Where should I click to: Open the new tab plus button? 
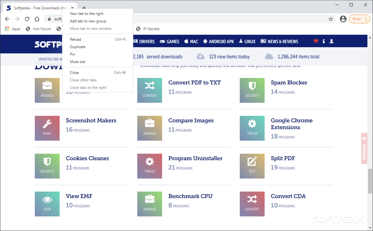point(84,8)
